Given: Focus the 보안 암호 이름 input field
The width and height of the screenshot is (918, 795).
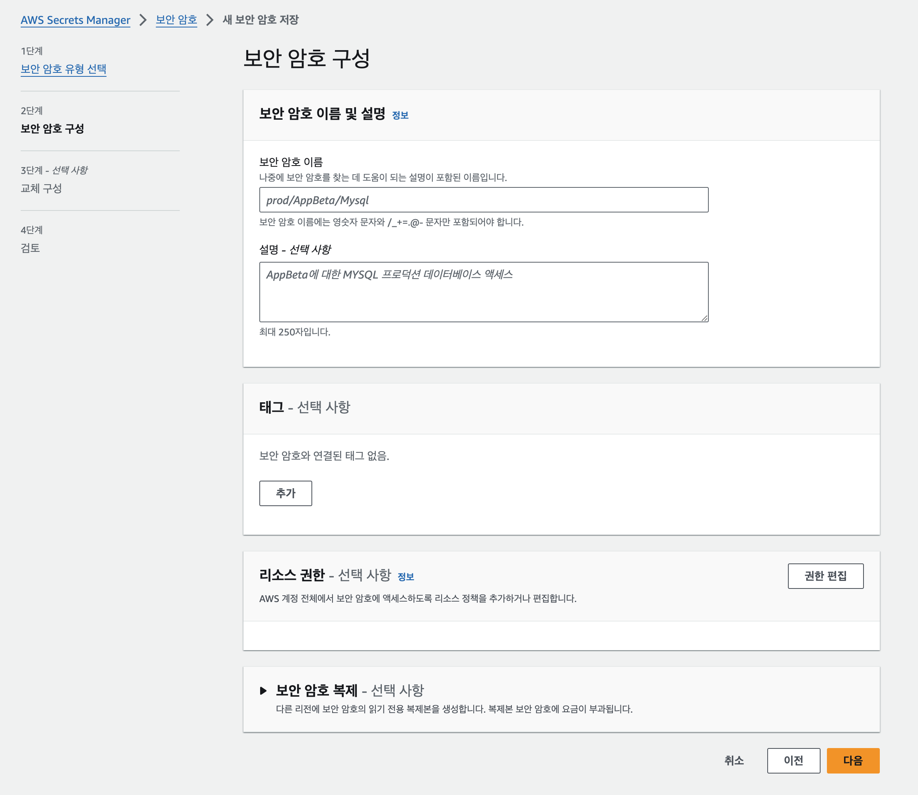Looking at the screenshot, I should 483,200.
